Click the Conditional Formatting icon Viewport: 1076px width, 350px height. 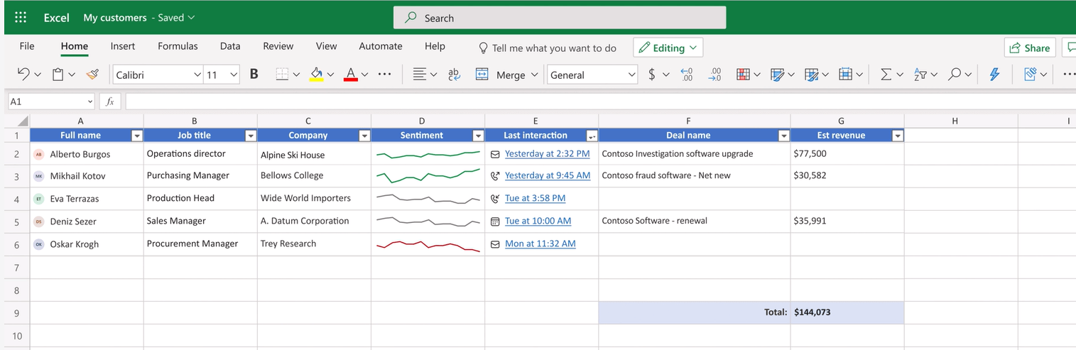click(x=743, y=75)
